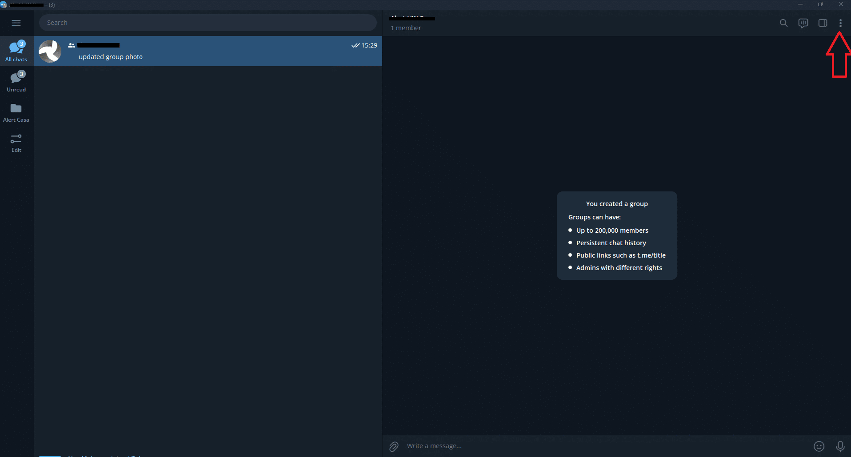This screenshot has height=457, width=851.
Task: Click the microphone voice message icon
Action: (840, 446)
